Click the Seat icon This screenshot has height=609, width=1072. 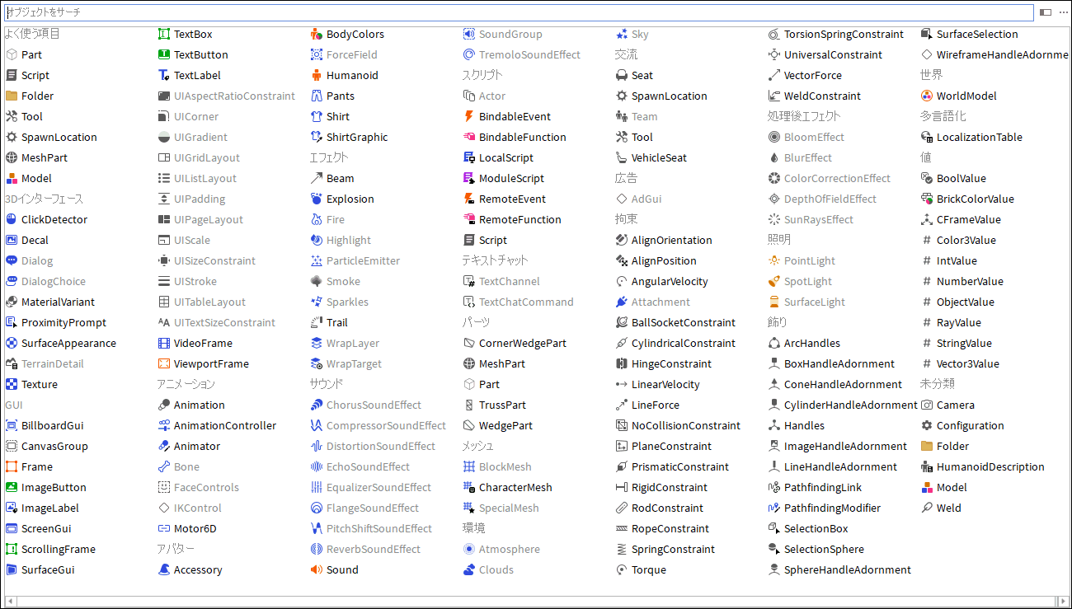click(622, 75)
